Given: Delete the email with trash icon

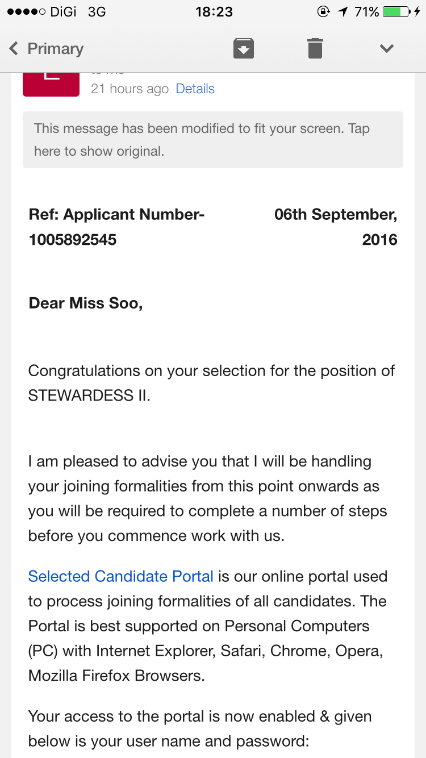Looking at the screenshot, I should point(315,48).
